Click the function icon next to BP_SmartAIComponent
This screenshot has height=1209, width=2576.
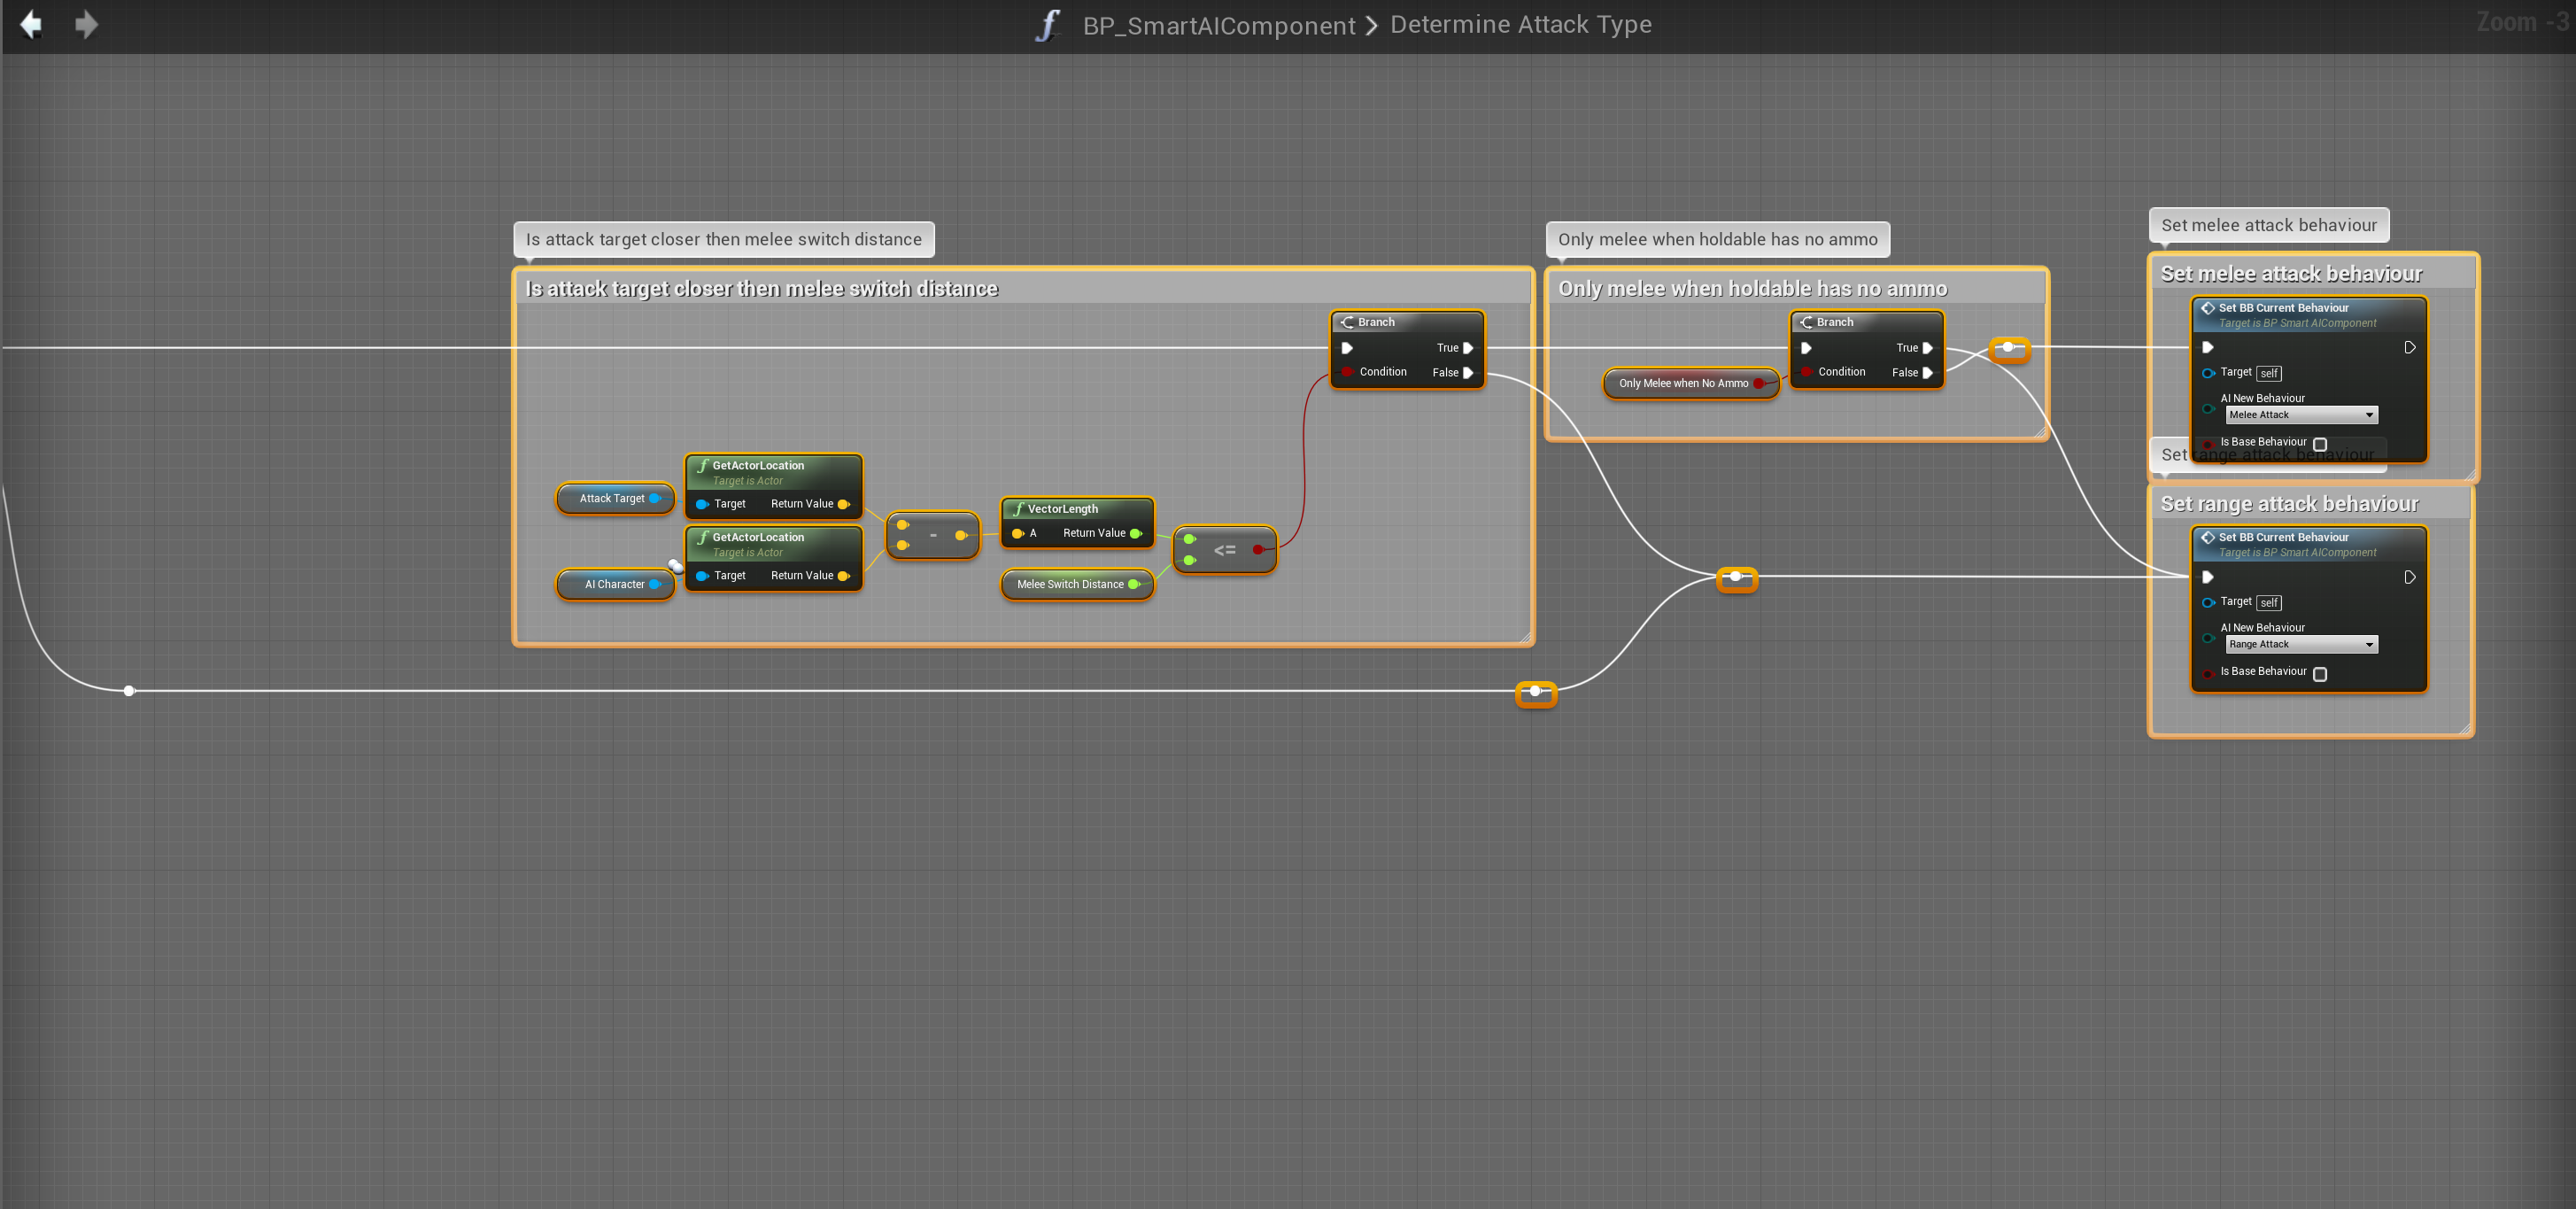tap(1046, 25)
